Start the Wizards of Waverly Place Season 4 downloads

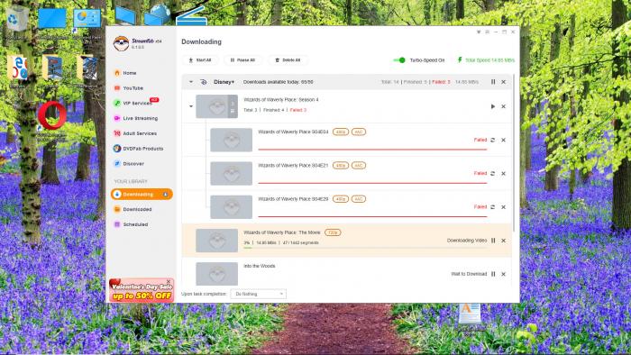pyautogui.click(x=493, y=106)
